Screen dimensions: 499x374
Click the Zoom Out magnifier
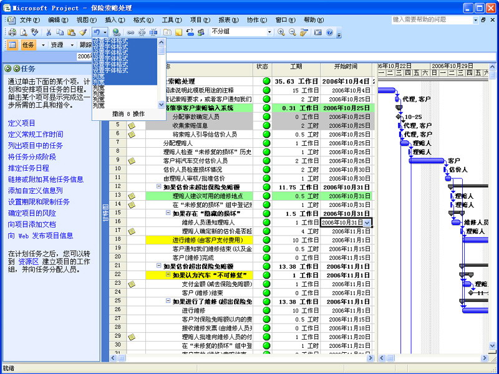click(292, 32)
